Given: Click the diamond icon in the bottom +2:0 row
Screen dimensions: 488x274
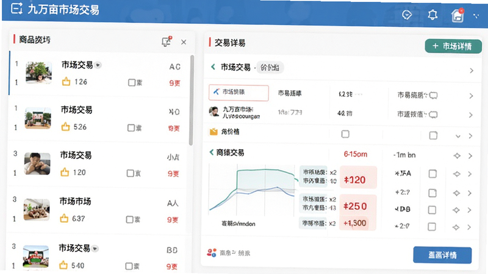Looking at the screenshot, I should click(456, 227).
